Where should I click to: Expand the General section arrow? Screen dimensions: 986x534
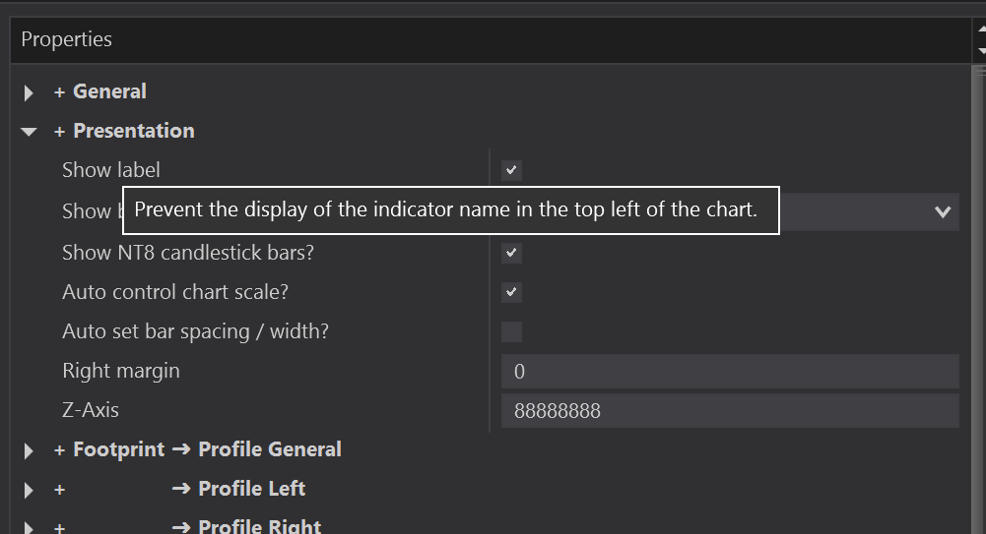29,92
